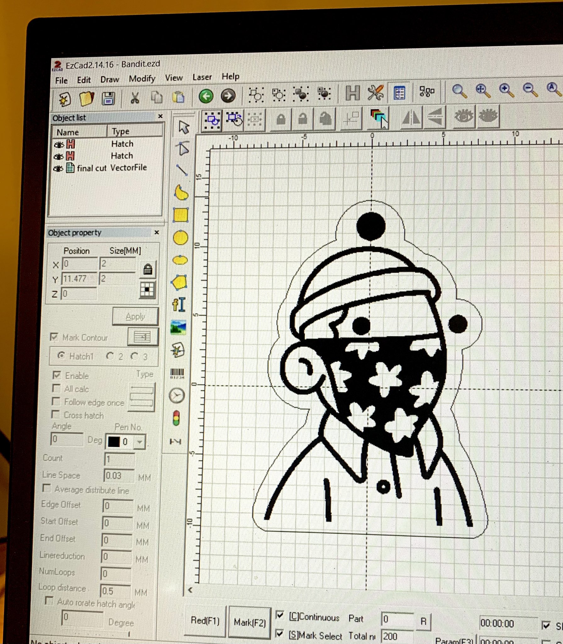
Task: Select the Text tool
Action: 179,305
